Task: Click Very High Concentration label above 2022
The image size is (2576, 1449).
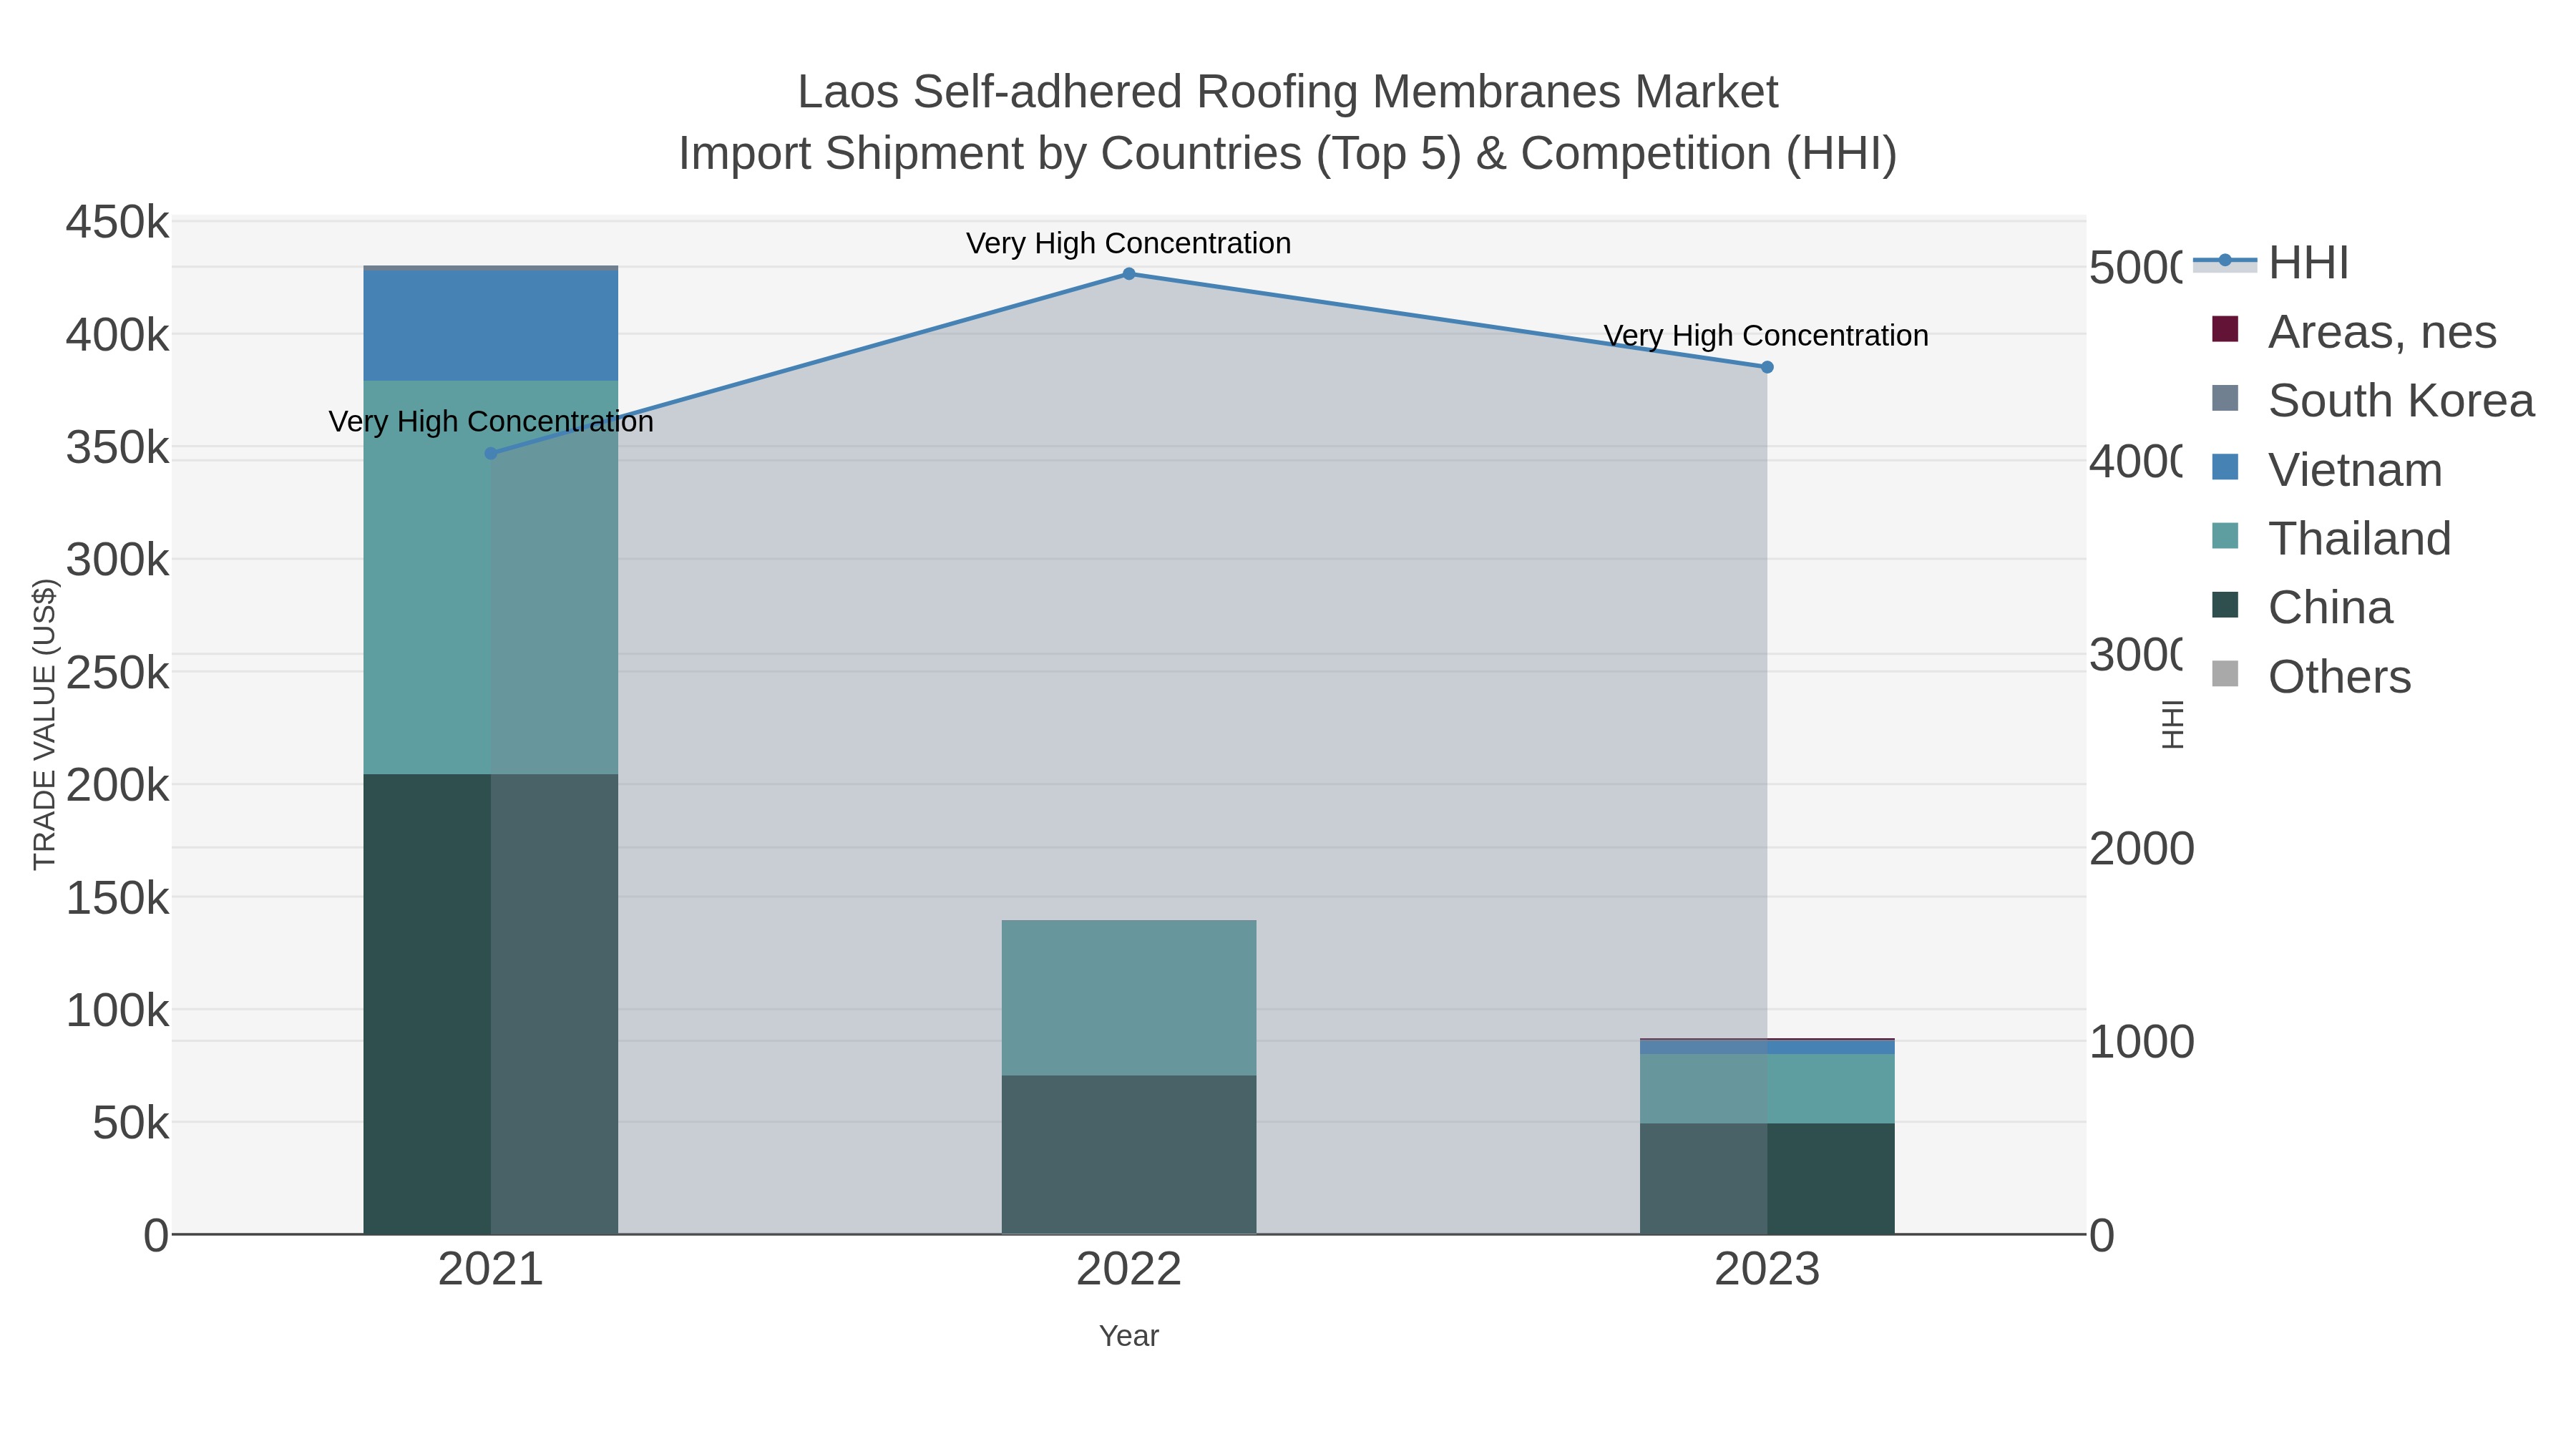Action: pyautogui.click(x=1128, y=243)
